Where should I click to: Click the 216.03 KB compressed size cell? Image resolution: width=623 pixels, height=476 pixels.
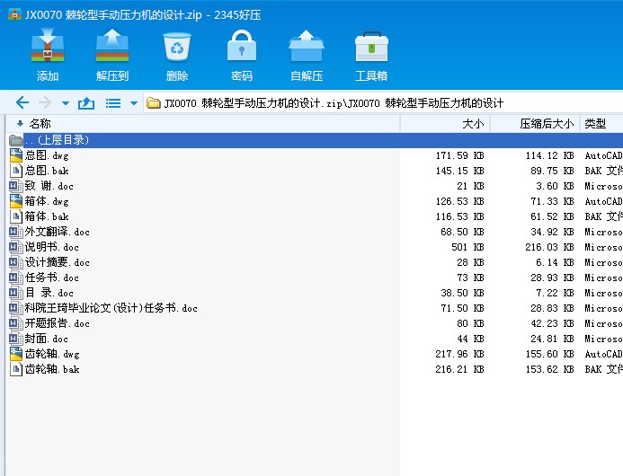click(549, 247)
